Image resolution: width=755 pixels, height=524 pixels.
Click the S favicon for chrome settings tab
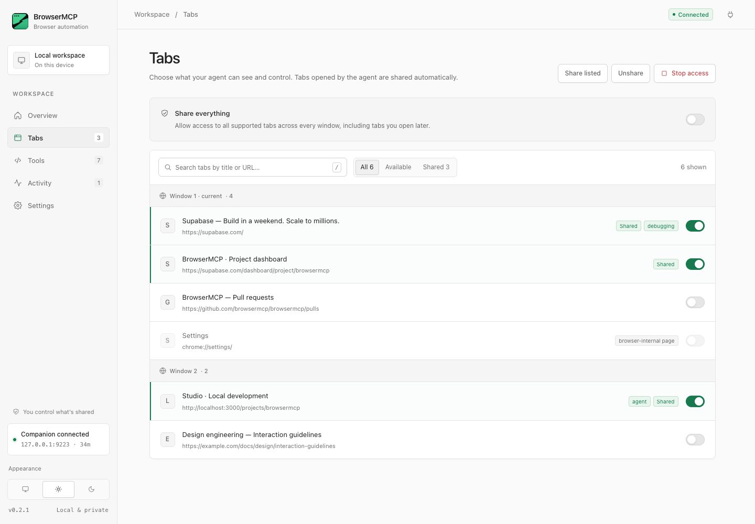tap(168, 341)
